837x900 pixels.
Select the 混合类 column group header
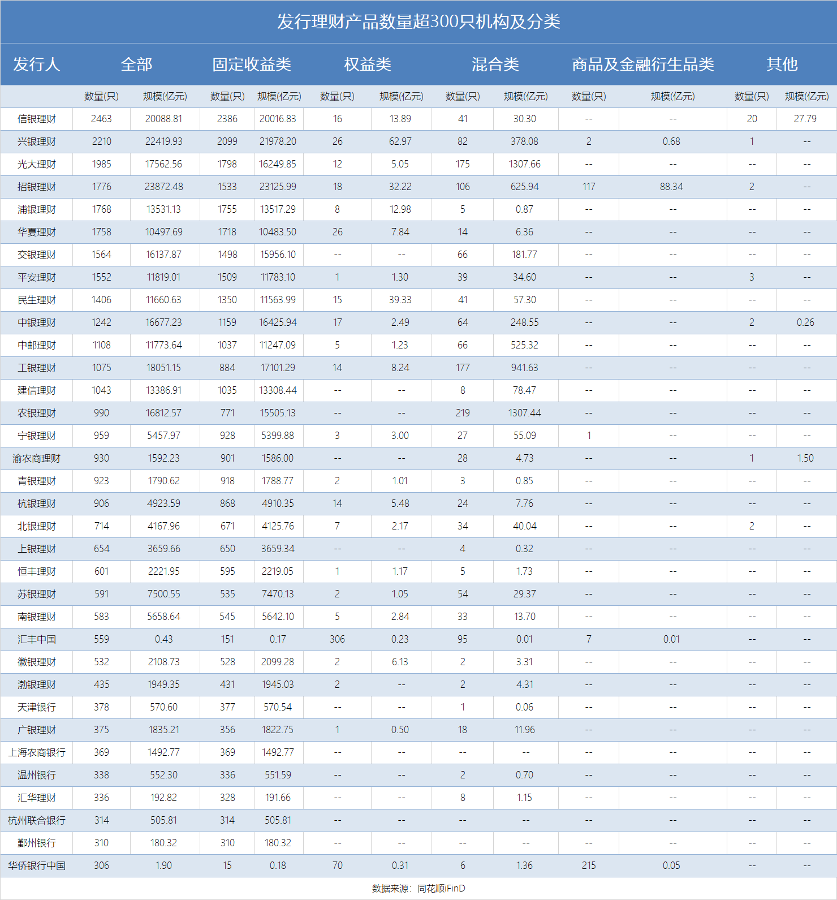point(495,64)
